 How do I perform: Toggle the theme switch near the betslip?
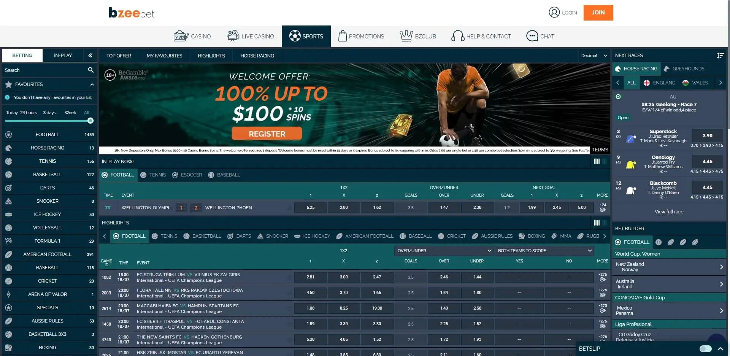pos(706,348)
